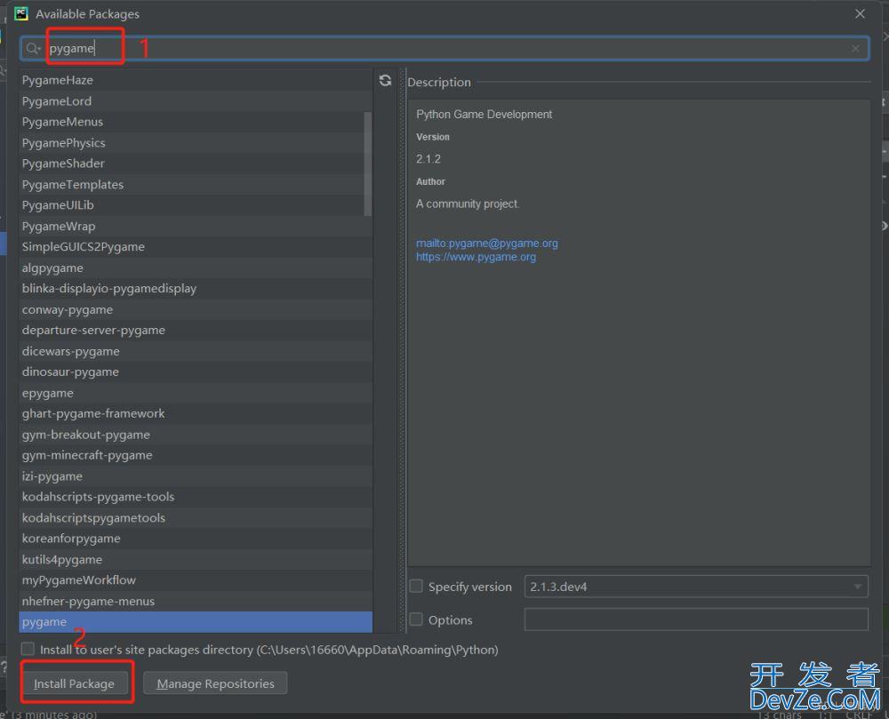Click the refresh packages list icon
The width and height of the screenshot is (889, 719).
click(x=385, y=81)
